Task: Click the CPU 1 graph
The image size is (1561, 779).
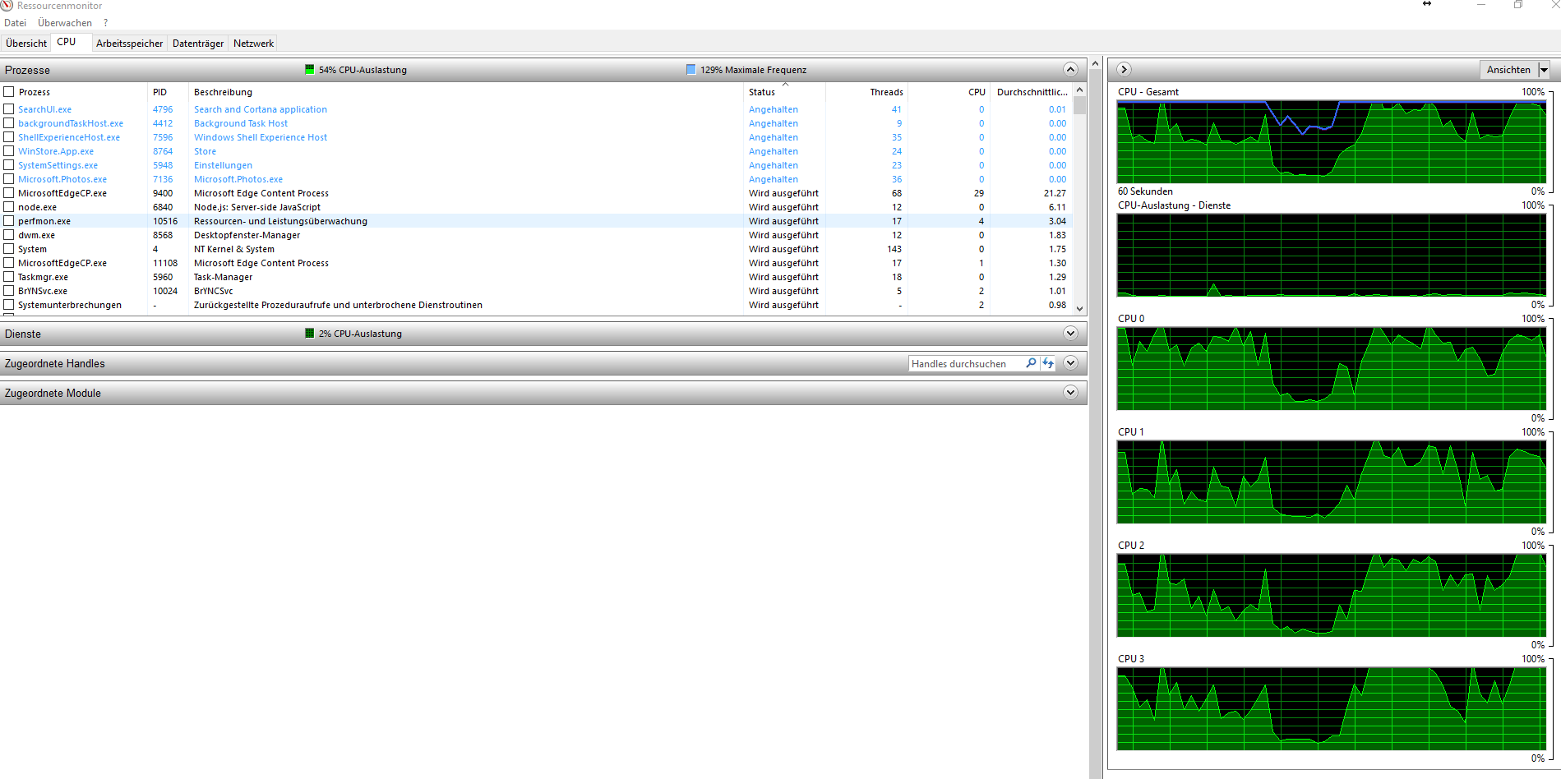Action: (x=1332, y=482)
